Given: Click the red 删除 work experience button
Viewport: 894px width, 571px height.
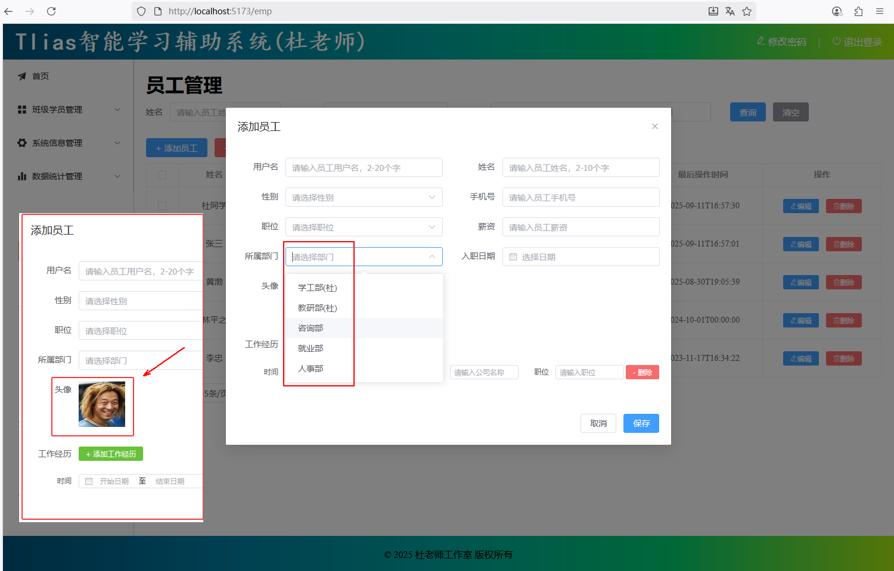Looking at the screenshot, I should pos(642,373).
